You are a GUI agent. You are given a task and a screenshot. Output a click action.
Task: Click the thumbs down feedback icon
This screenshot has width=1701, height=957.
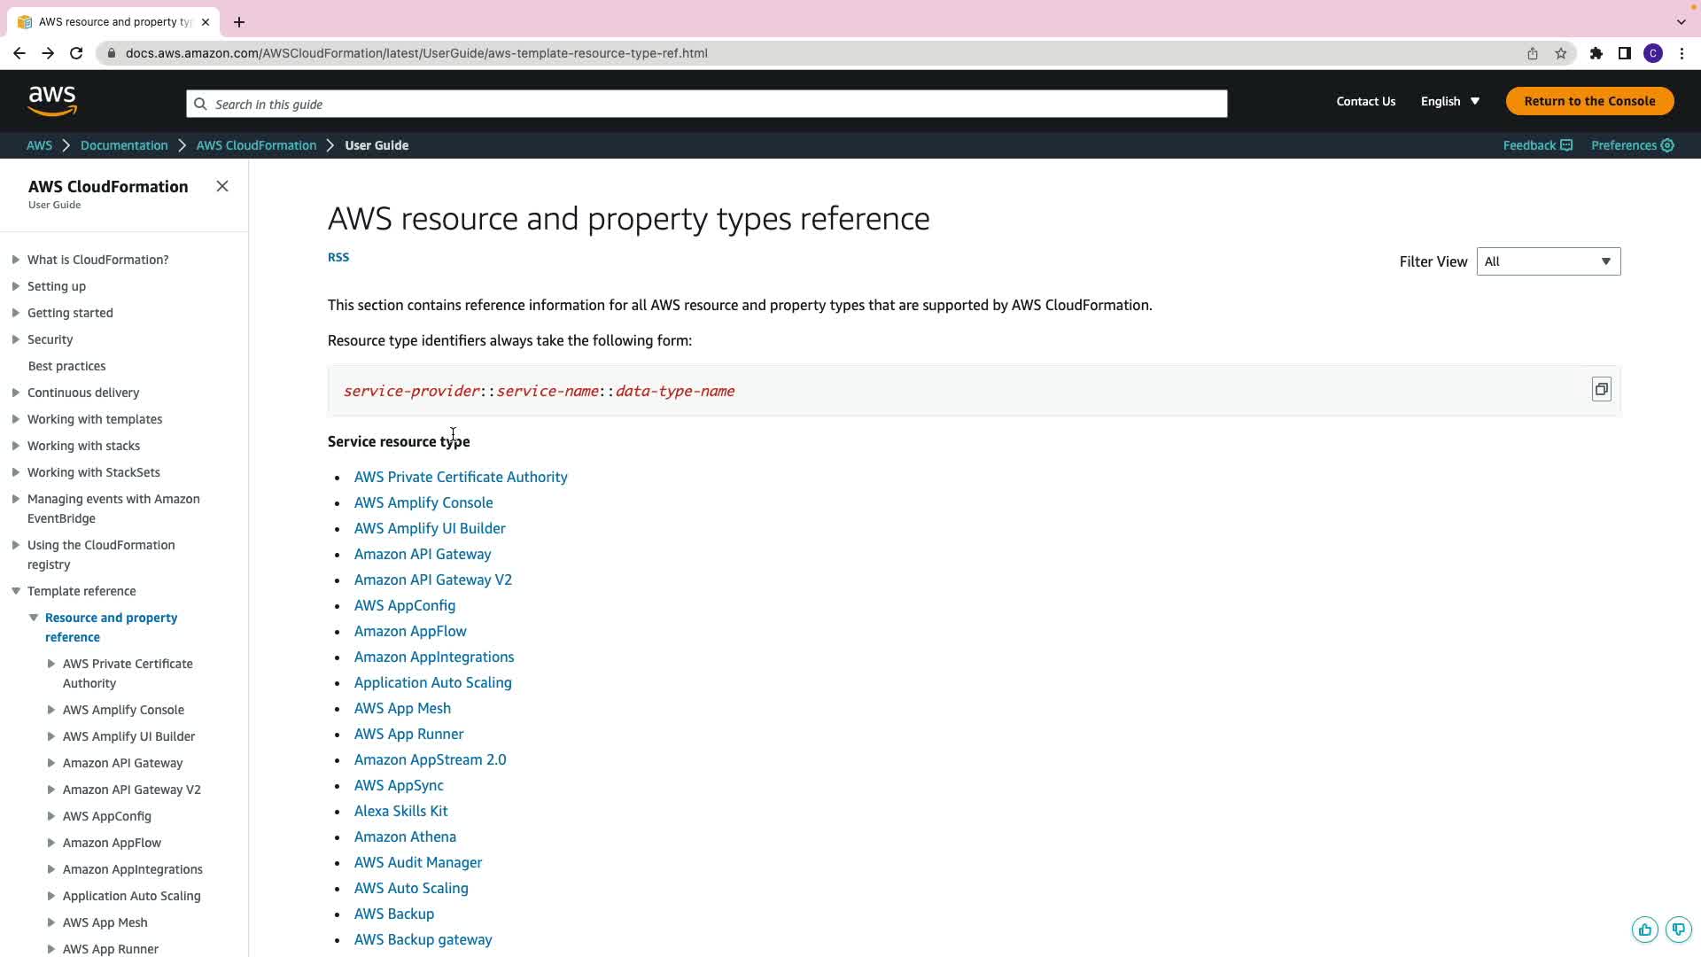[x=1678, y=930]
